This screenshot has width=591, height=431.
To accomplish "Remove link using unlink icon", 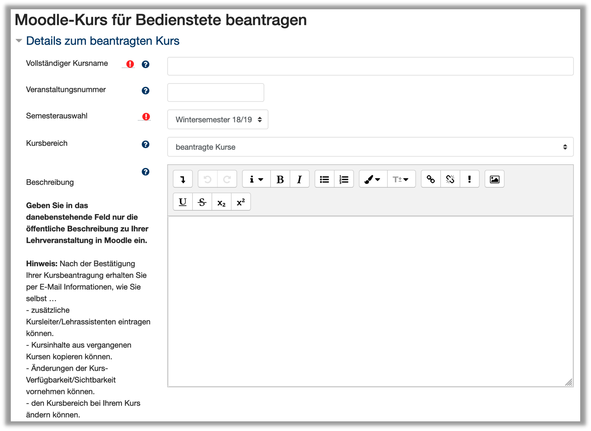I will point(450,179).
